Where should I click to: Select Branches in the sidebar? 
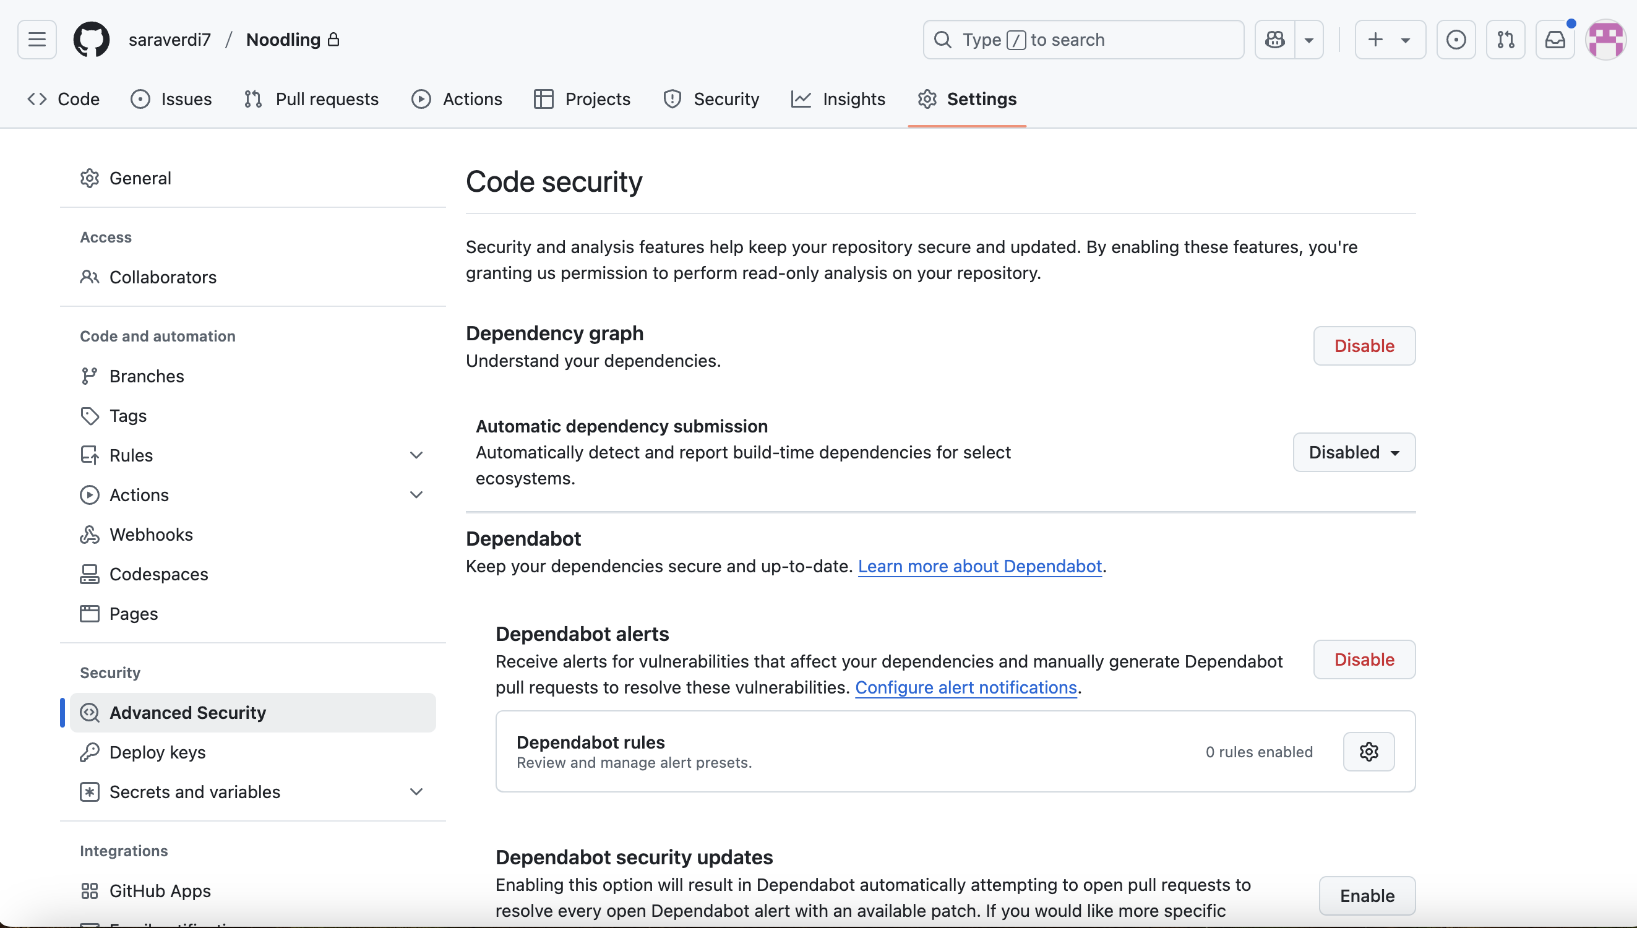(145, 376)
